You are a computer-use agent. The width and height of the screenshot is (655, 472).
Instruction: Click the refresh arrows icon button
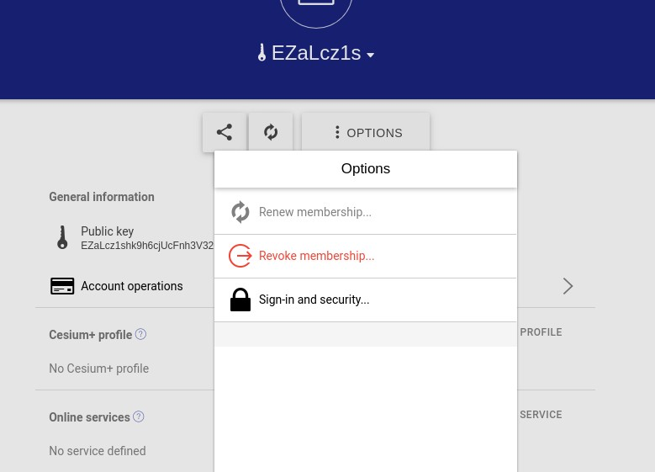[271, 132]
